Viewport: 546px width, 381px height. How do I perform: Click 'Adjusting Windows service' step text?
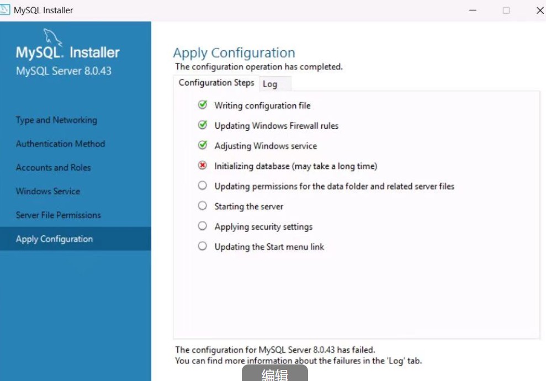(266, 146)
